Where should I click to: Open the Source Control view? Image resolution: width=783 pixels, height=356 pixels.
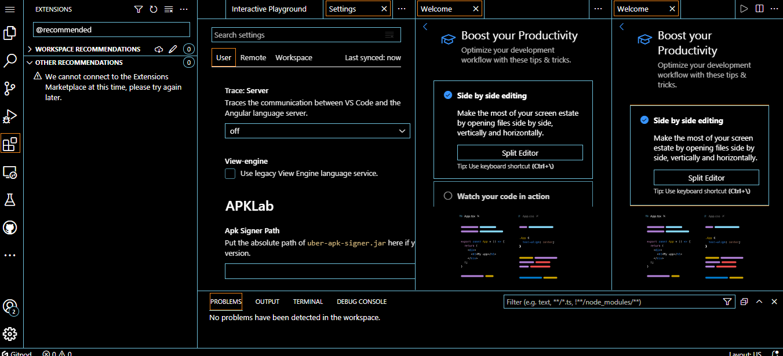10,89
